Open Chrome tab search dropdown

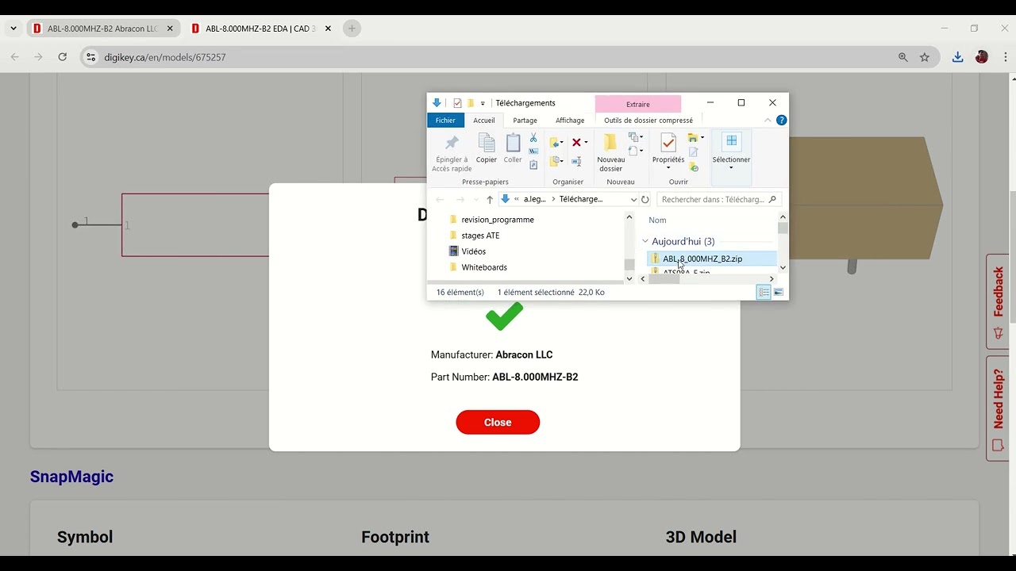click(13, 29)
